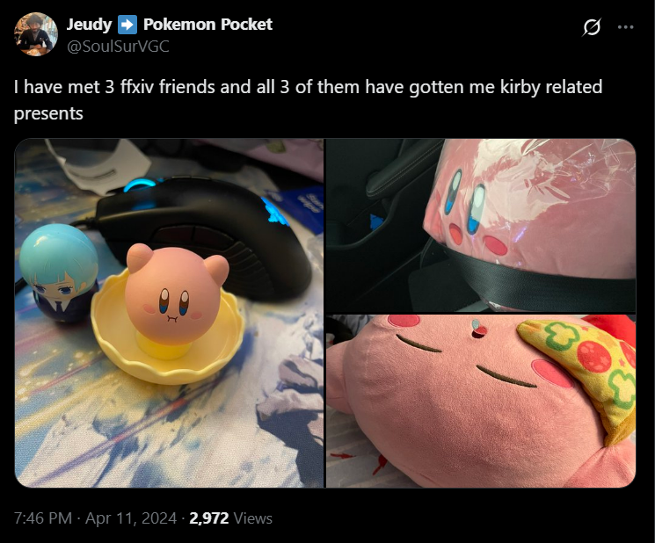Click the 2,972 Views count

point(230,518)
